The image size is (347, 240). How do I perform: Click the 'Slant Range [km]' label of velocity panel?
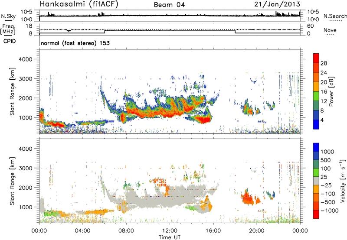click(x=12, y=181)
